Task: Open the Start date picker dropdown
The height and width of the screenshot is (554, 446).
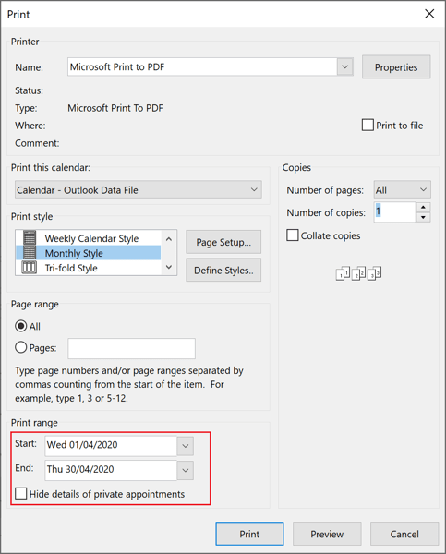Action: tap(186, 446)
